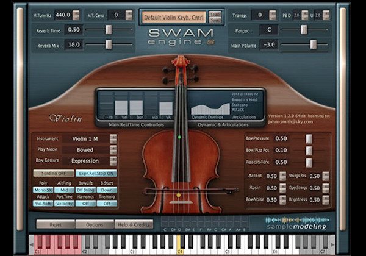Image resolution: width=366 pixels, height=256 pixels.
Task: Toggle the Tremolo Off button
Action: tap(107, 204)
